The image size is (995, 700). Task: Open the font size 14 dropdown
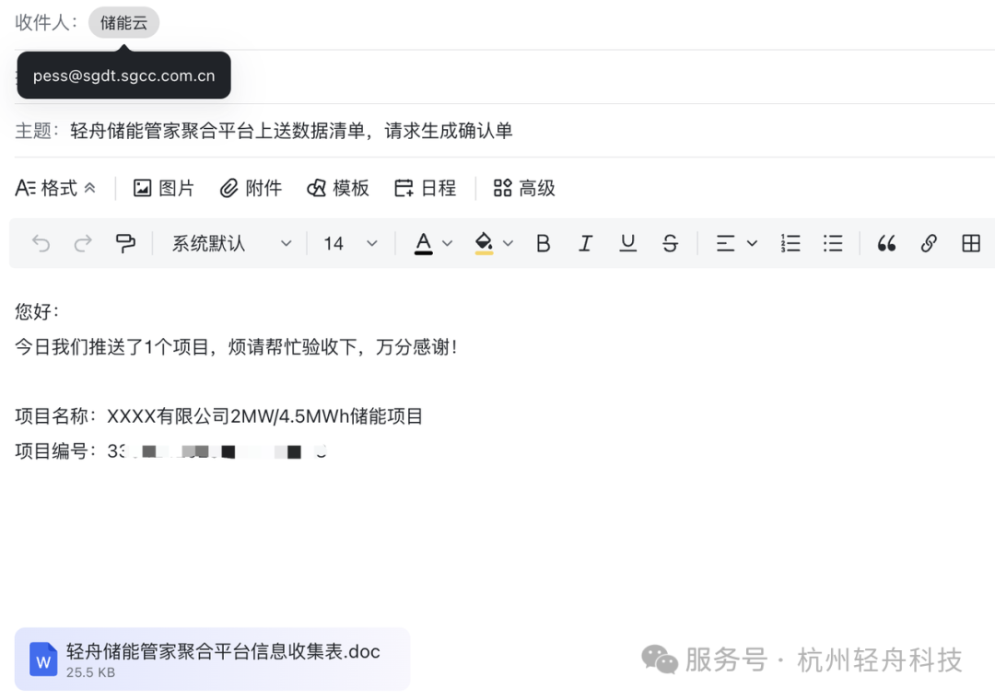point(350,243)
